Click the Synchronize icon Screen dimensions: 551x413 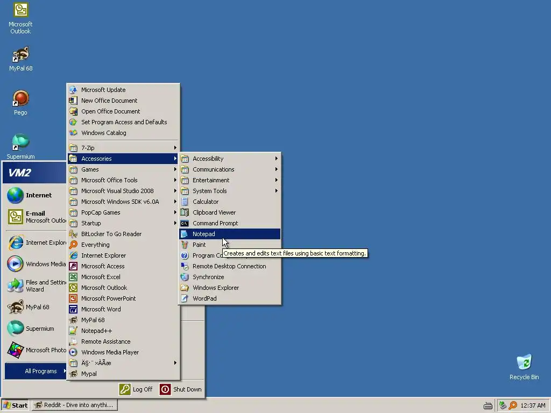(185, 277)
